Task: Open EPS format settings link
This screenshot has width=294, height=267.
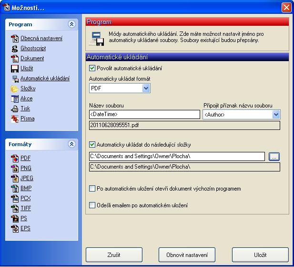Action: 26,228
